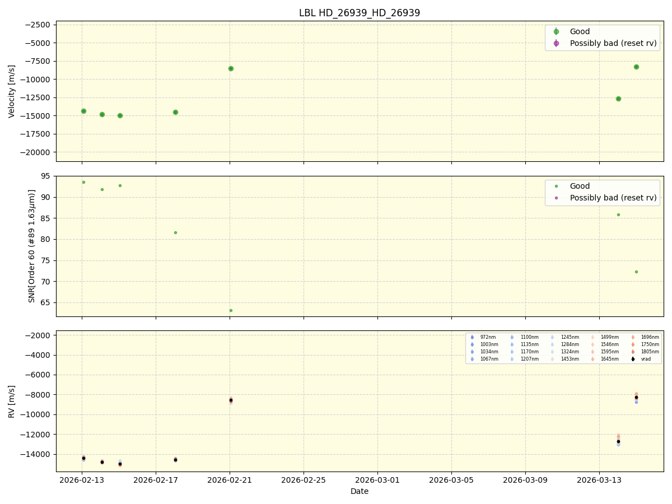Click the 2026-03-09 date tick label
Screen dimensions: 672x504
tap(525, 480)
